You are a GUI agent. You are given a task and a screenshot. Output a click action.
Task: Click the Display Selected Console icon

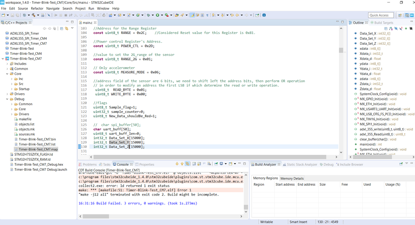pyautogui.click(x=221, y=164)
